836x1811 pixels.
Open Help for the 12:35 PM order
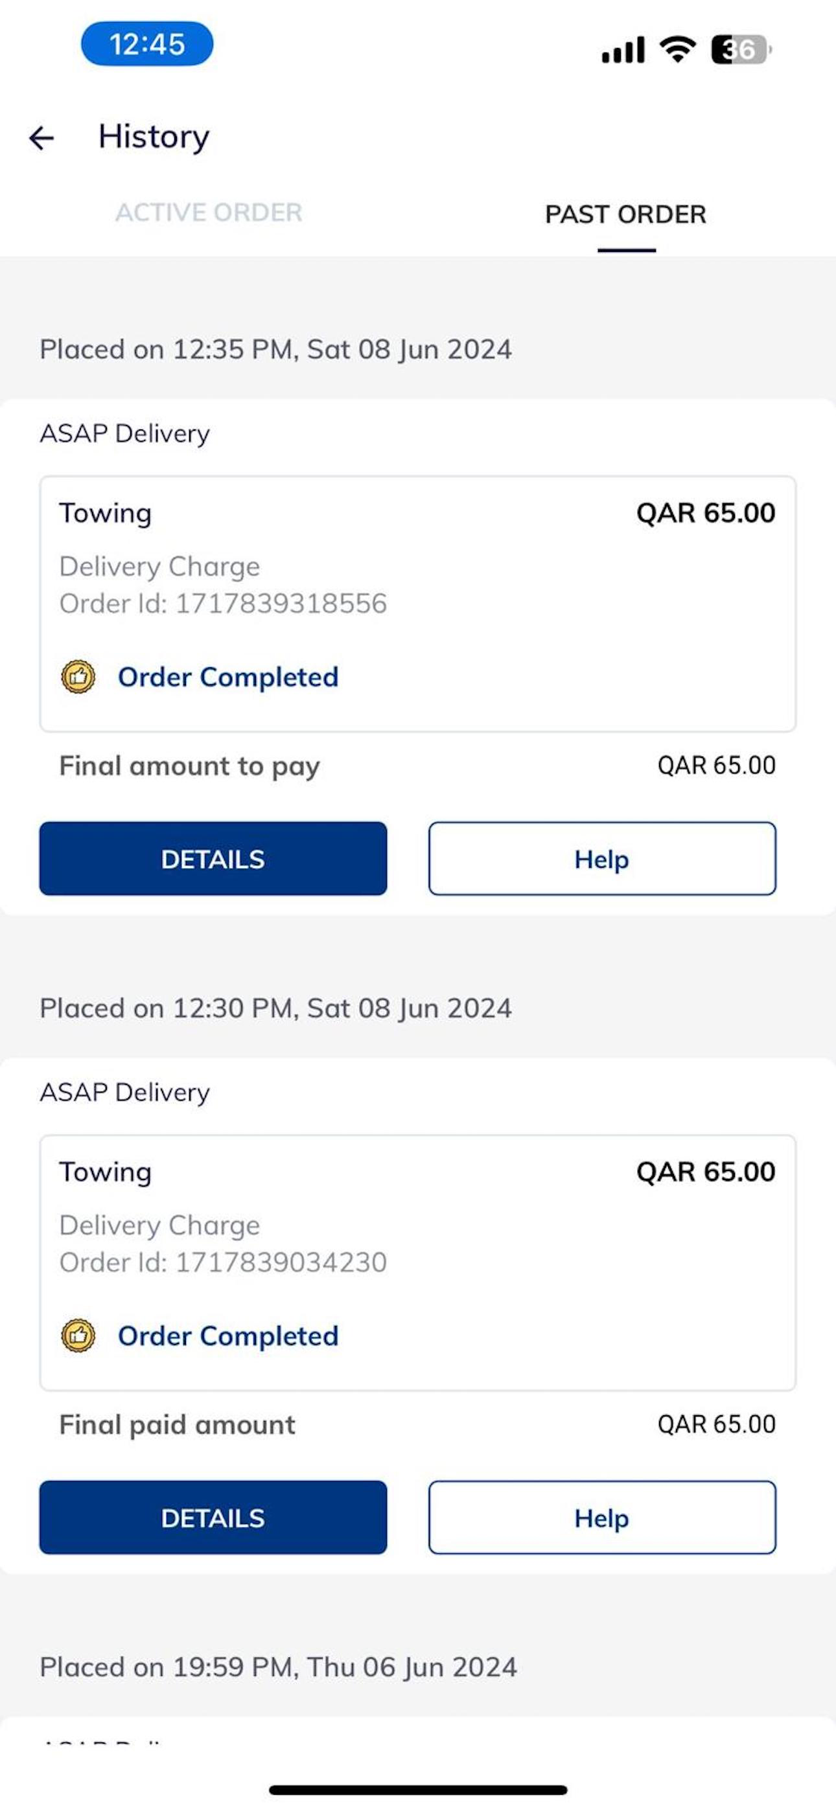click(602, 858)
